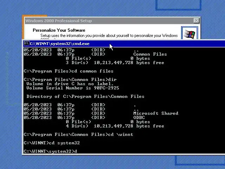Screen dimensions: 225x169
Task: Click the cmd.exe title bar text
Action: point(60,44)
